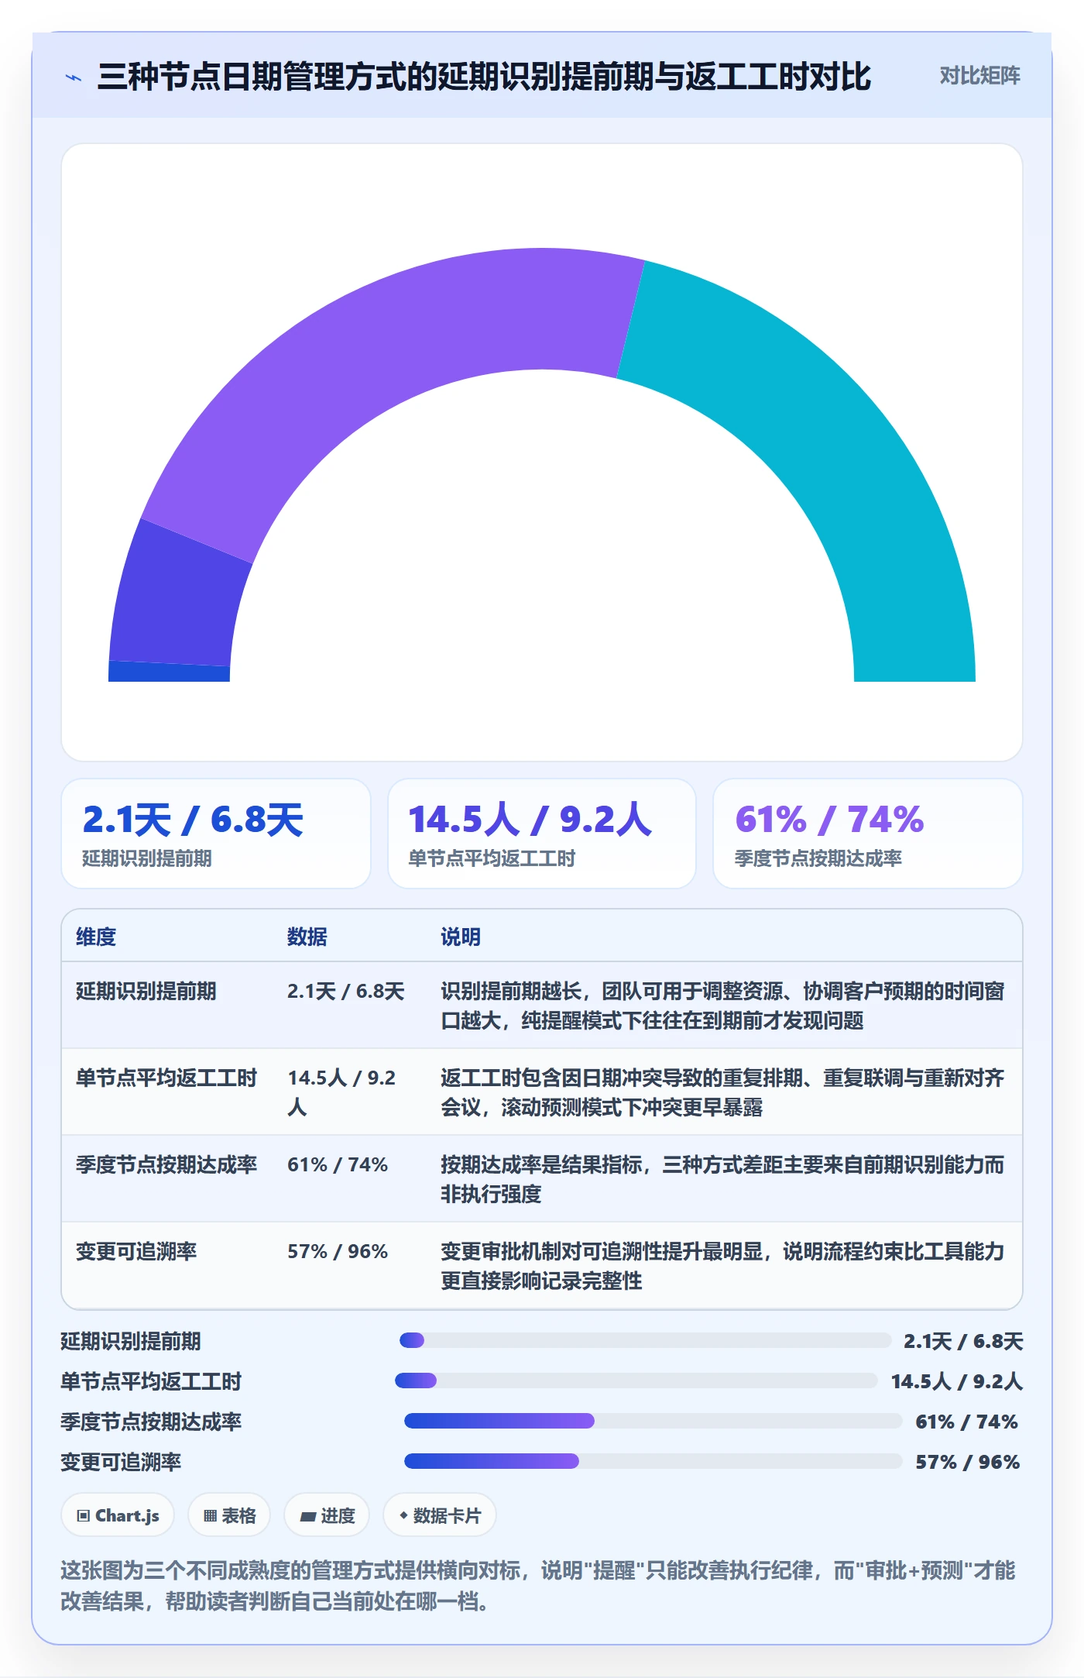This screenshot has width=1084, height=1678.
Task: Click the main title "三种节点日期管理方式…"
Action: point(484,77)
